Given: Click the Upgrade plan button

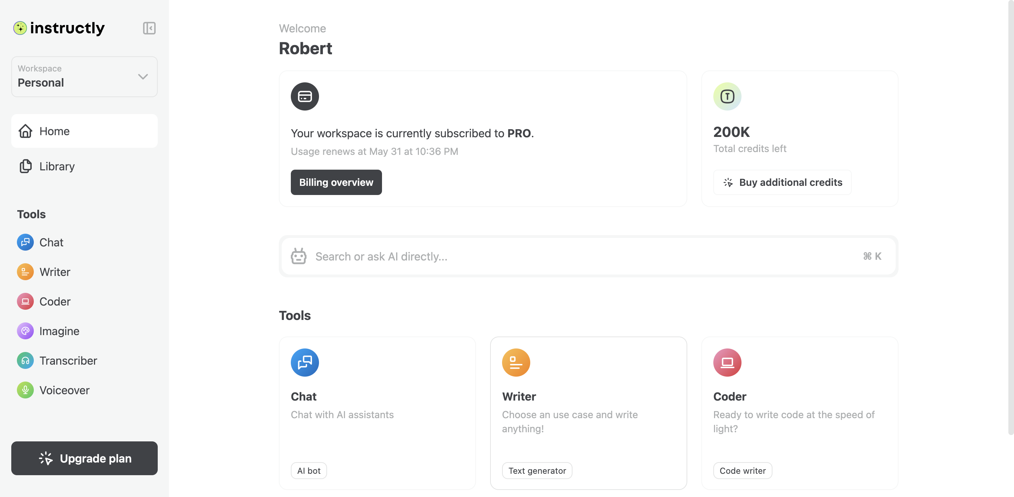Looking at the screenshot, I should click(x=84, y=458).
